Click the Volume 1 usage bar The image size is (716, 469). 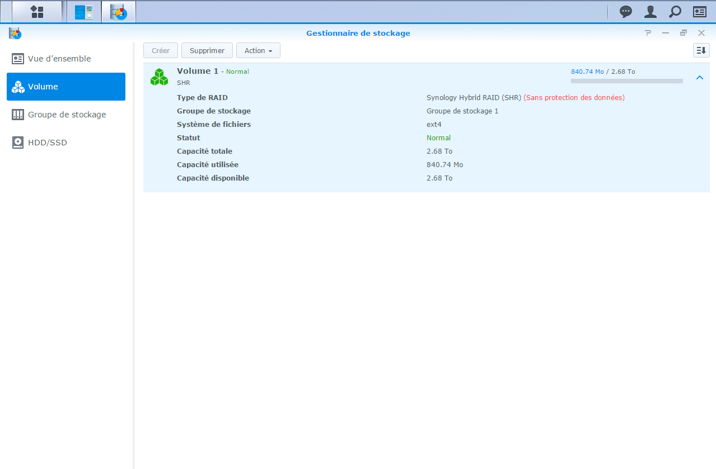pos(626,81)
